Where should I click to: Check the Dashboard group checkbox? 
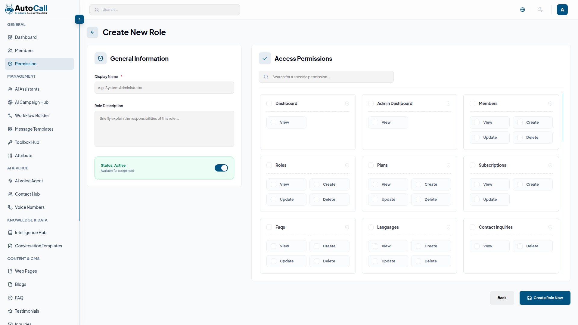(x=269, y=104)
